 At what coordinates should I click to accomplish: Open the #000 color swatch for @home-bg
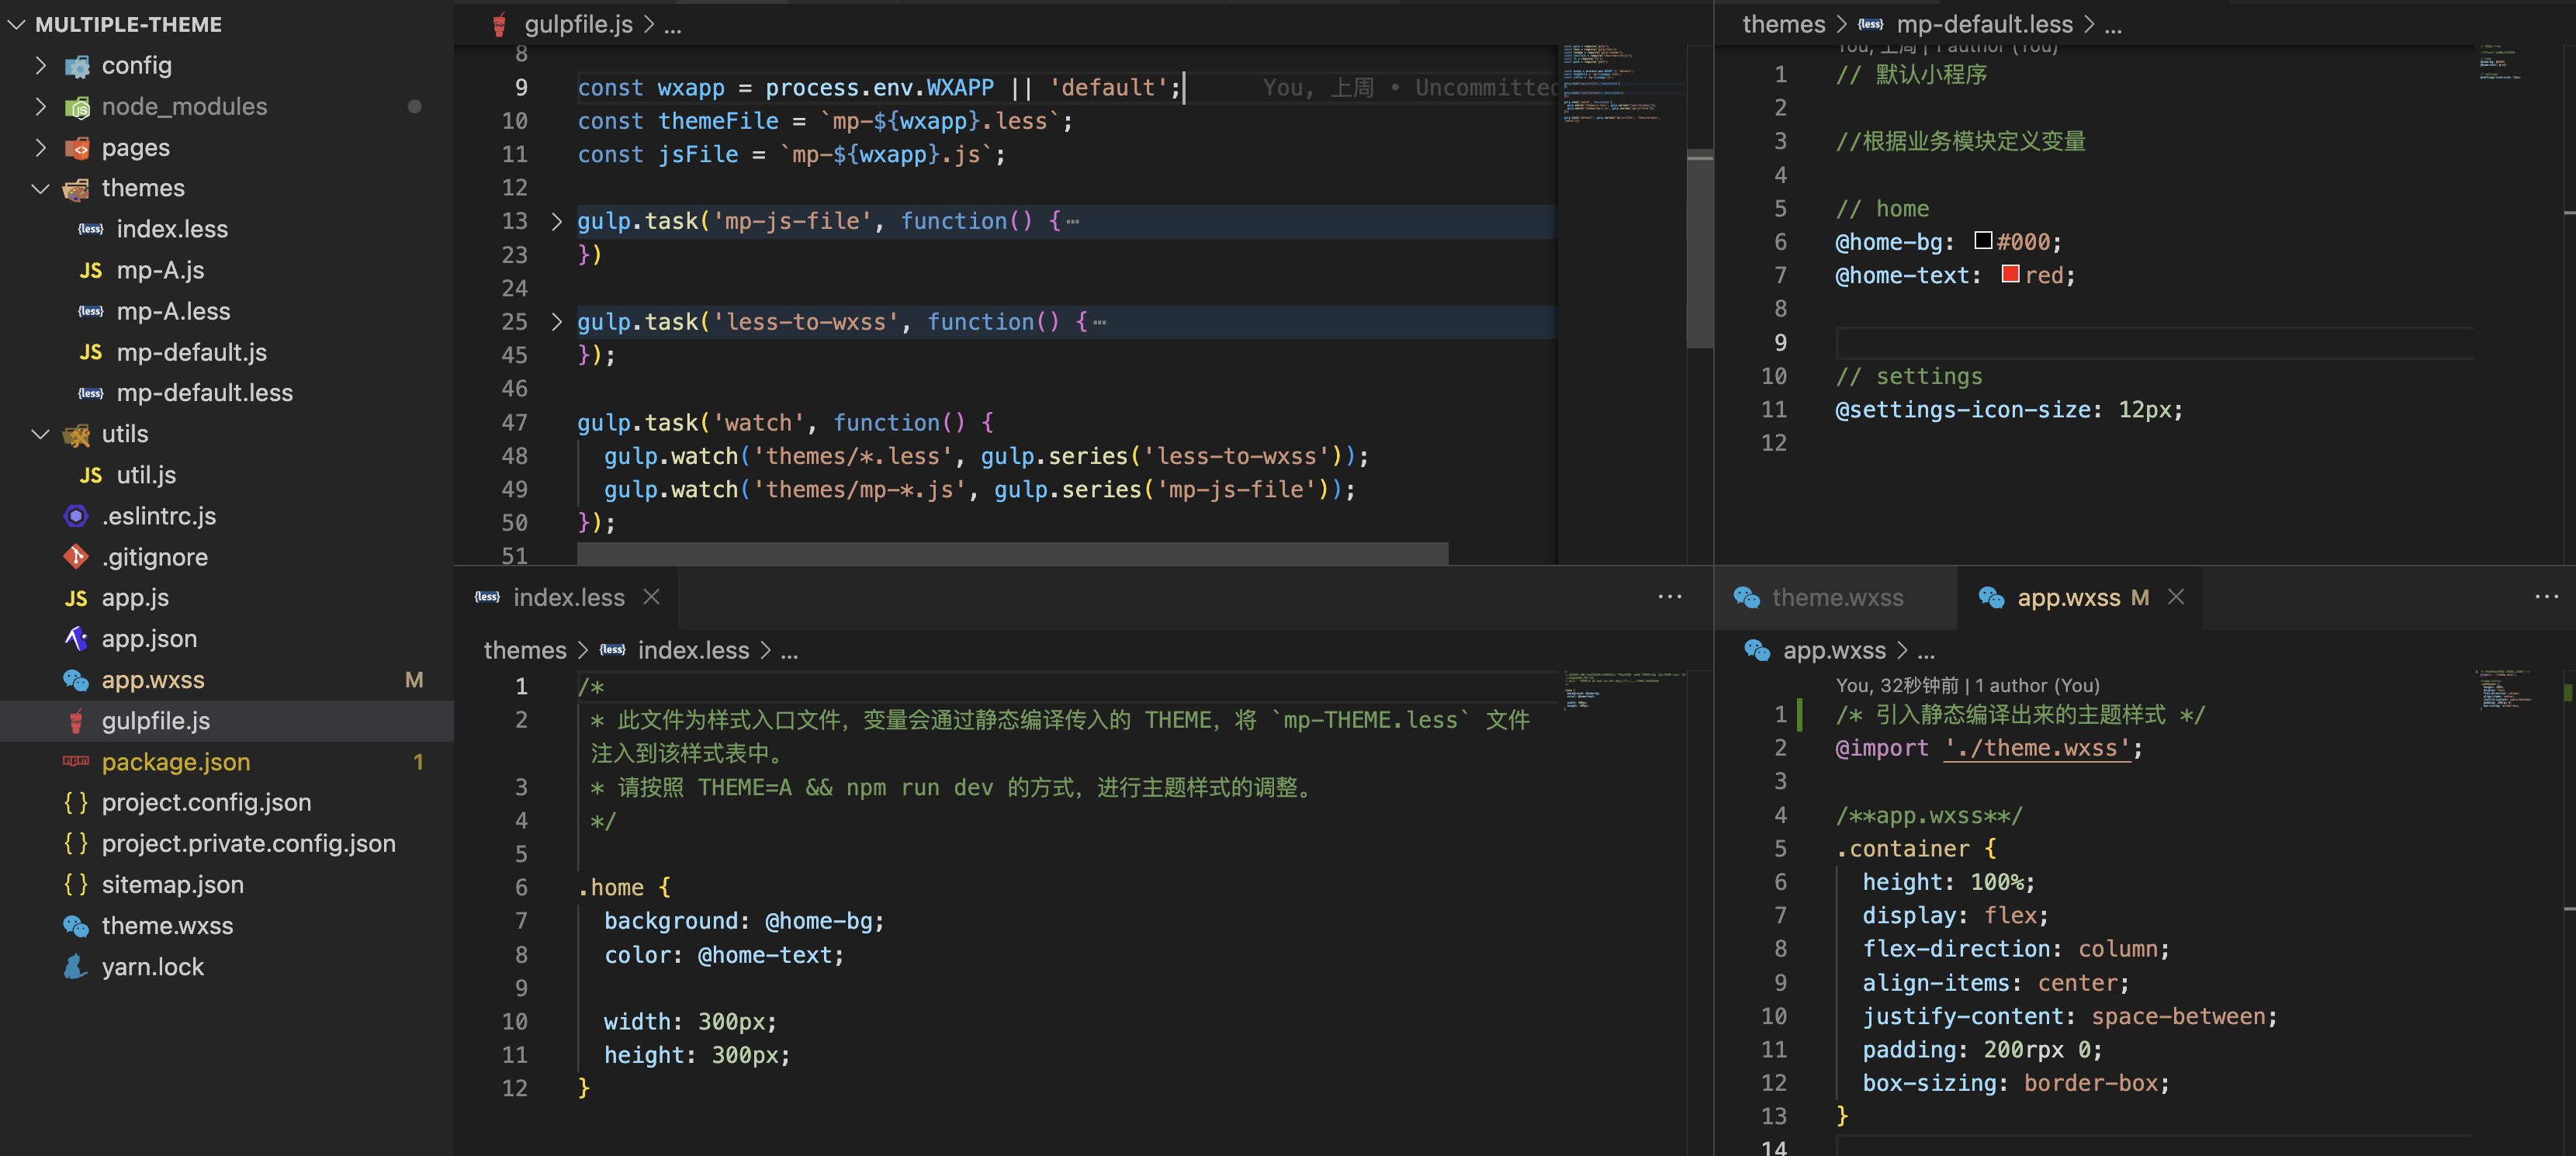(1983, 241)
